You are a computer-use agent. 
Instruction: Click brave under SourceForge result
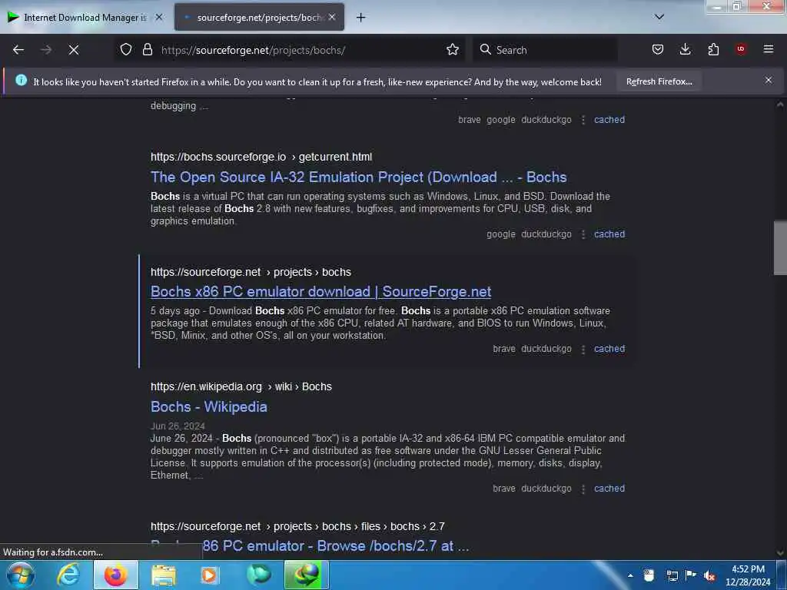coord(504,348)
